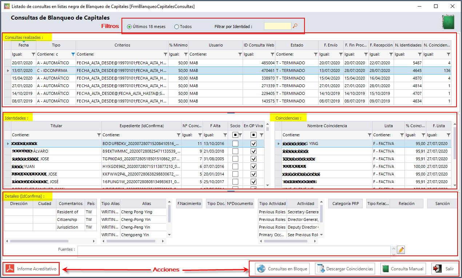Viewport: 462px width, 278px height.
Task: Sort by the Fecha column header
Action: (x=24, y=45)
